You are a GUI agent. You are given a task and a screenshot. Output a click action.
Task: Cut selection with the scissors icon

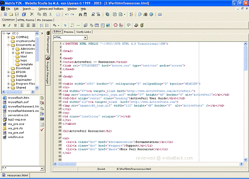pos(51,15)
